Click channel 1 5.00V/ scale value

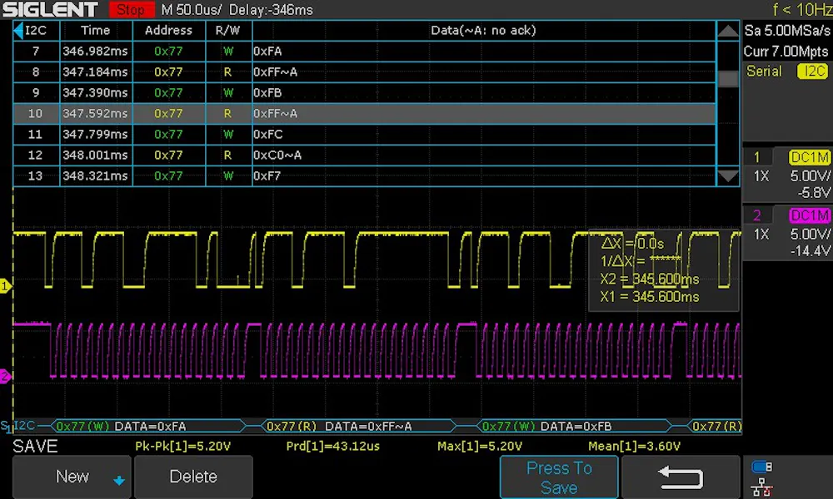pyautogui.click(x=811, y=176)
